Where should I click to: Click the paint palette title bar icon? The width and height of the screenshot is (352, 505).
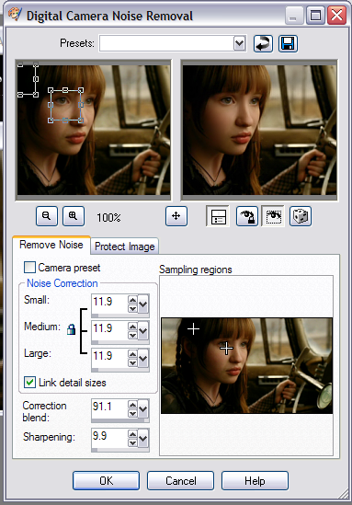(x=15, y=15)
